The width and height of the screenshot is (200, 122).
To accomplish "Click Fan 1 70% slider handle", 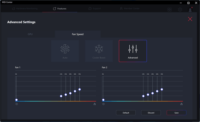I will click(x=80, y=90).
